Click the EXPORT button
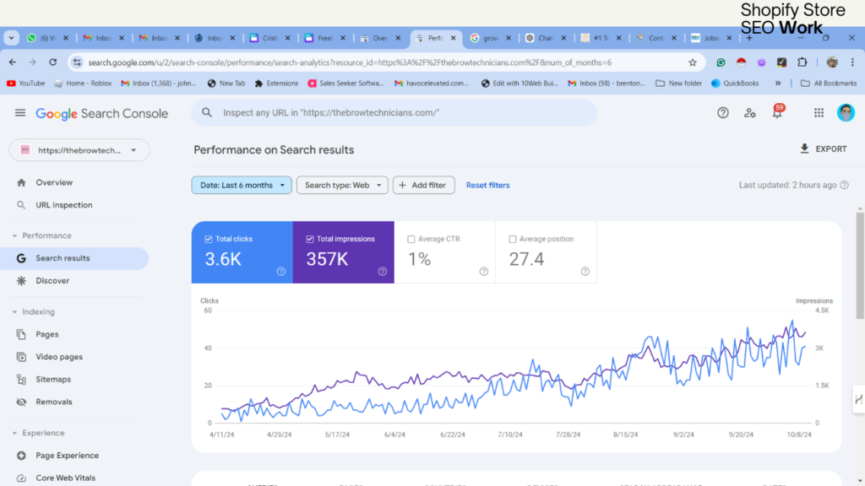 pos(823,148)
